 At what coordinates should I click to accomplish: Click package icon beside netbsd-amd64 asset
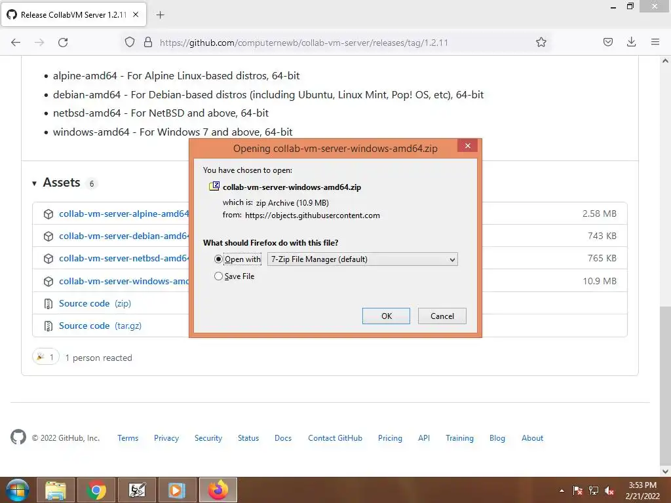48,259
